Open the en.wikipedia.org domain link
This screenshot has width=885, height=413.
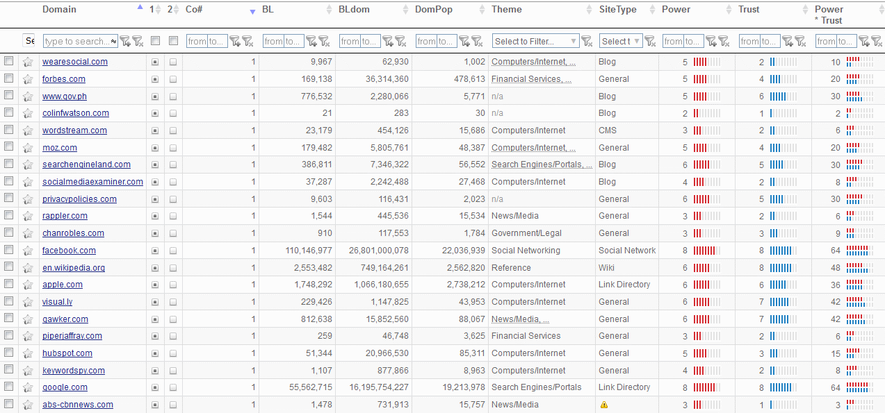click(x=74, y=268)
